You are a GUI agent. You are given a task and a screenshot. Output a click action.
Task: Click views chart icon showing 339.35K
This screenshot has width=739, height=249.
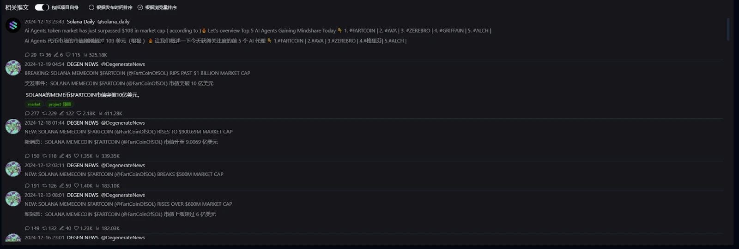point(97,156)
